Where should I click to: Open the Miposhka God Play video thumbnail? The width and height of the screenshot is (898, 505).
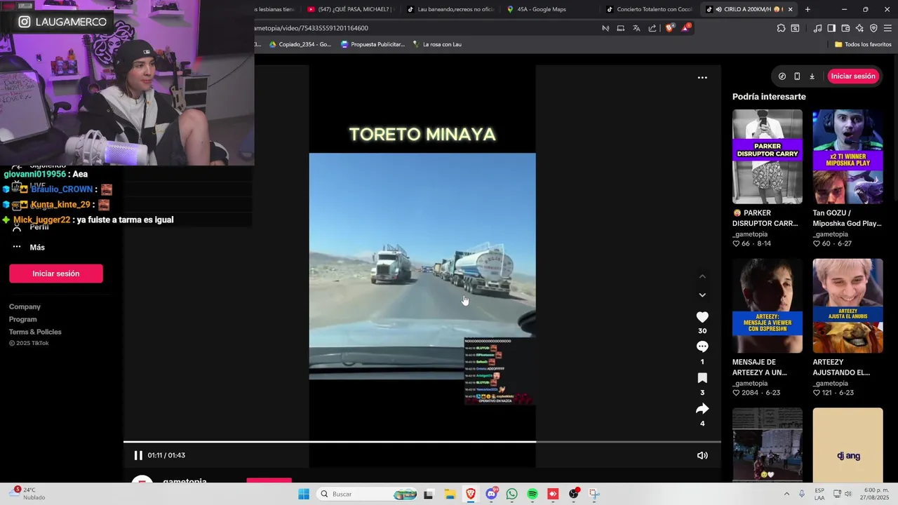click(x=847, y=156)
